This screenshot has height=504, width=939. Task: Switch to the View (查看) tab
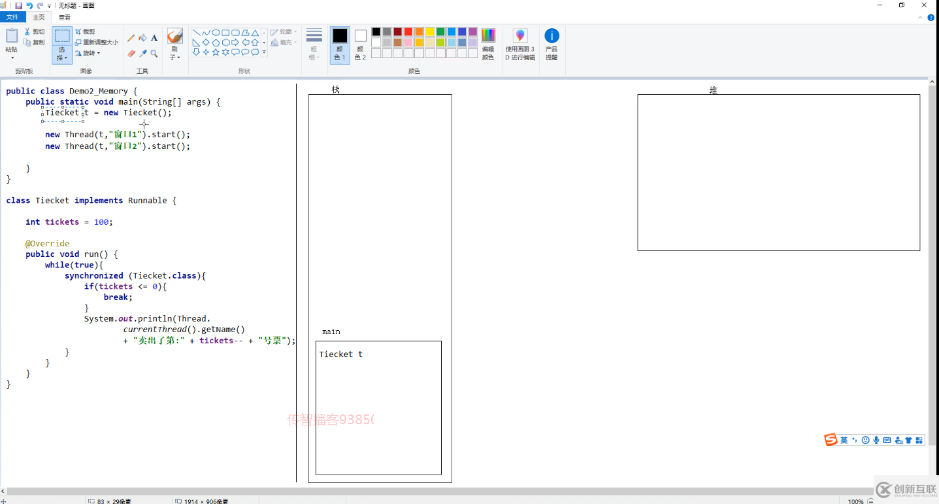(65, 17)
